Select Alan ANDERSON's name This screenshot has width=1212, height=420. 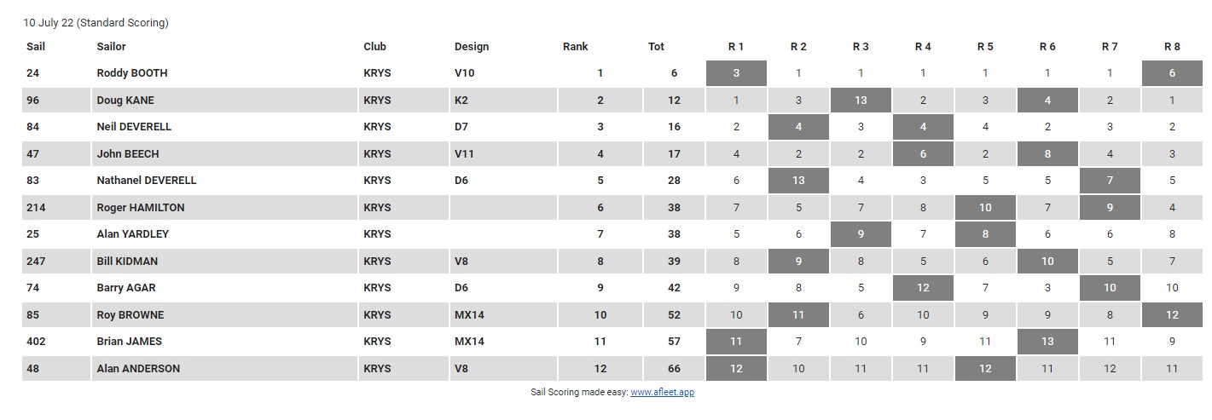(138, 369)
